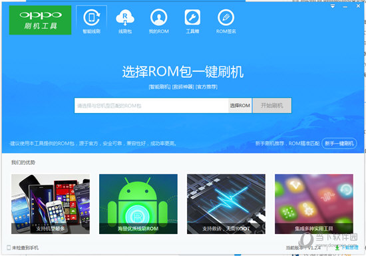Open the 线刷包 cloud download tab

[x=125, y=21]
